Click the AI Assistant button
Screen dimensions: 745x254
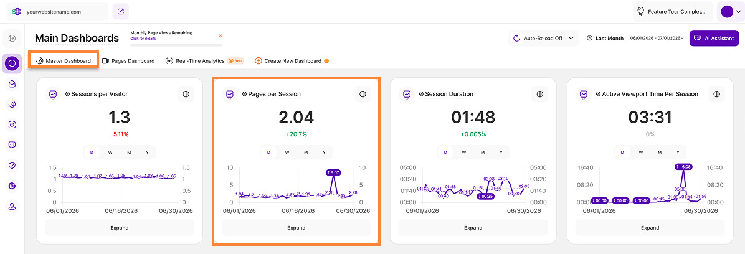[x=714, y=38]
